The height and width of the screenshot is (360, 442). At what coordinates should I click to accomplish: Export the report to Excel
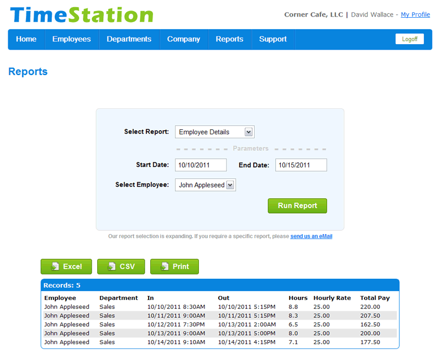coord(66,267)
